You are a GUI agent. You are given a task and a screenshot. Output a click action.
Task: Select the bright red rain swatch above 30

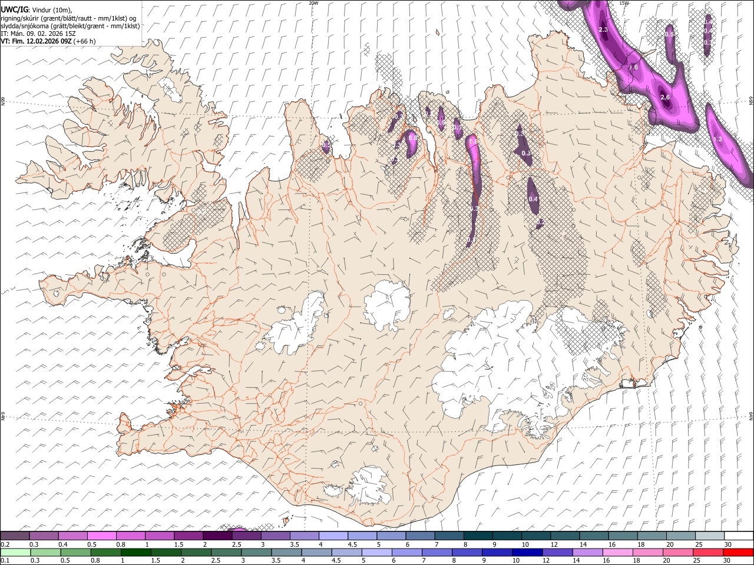coord(738,552)
